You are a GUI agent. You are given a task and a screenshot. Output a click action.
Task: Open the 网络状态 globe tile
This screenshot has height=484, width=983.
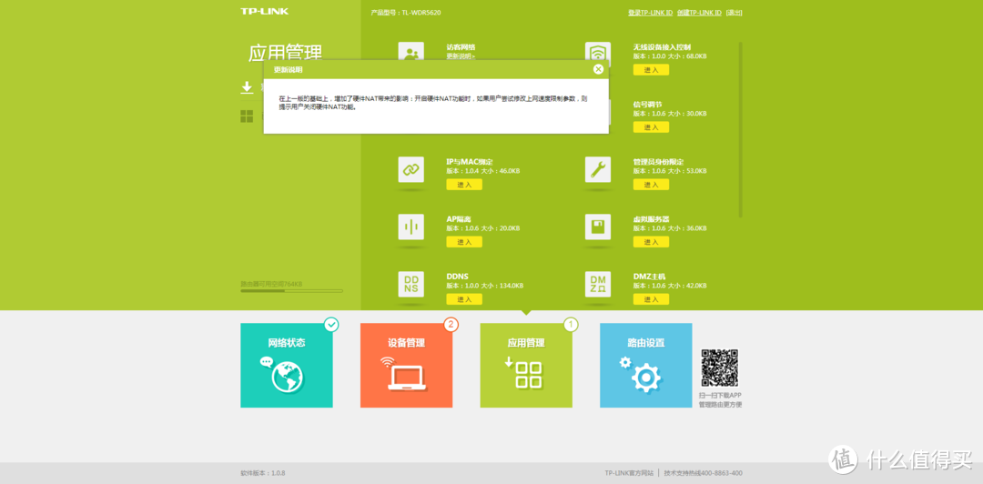click(287, 366)
